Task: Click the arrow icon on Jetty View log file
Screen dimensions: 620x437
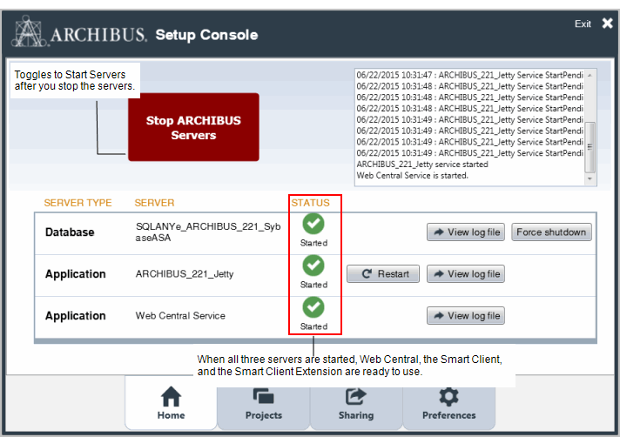Action: [439, 274]
